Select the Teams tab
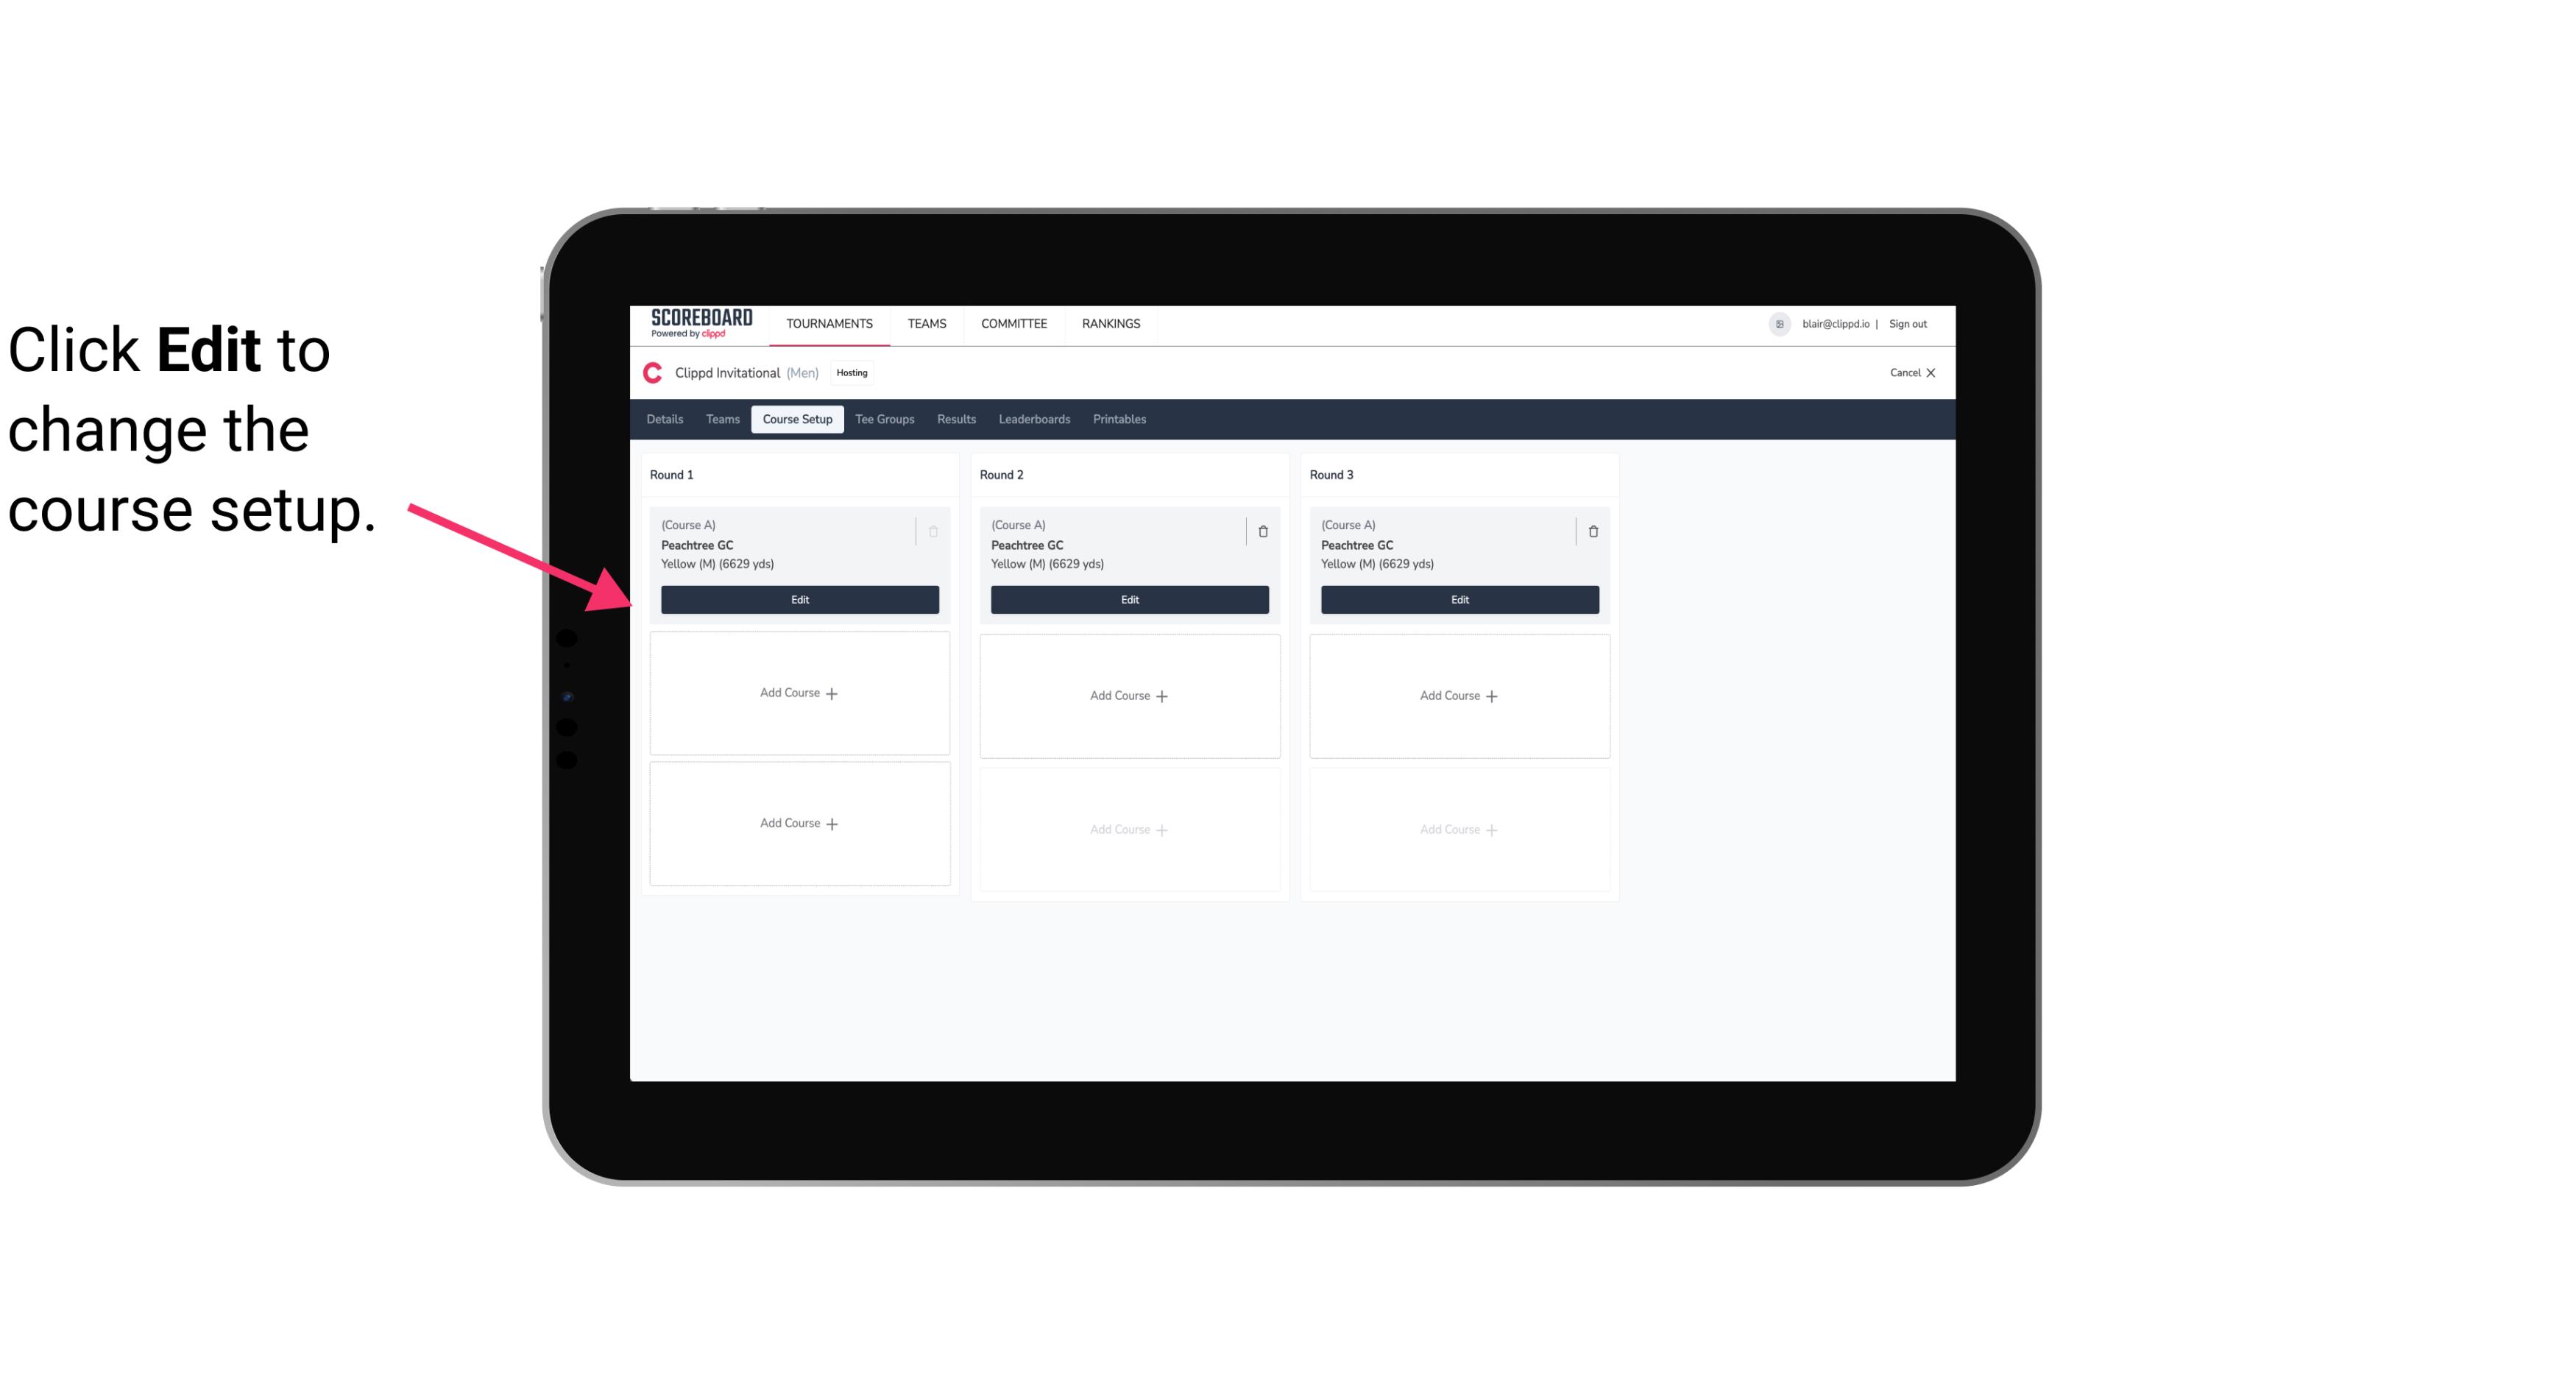This screenshot has height=1386, width=2576. (721, 418)
